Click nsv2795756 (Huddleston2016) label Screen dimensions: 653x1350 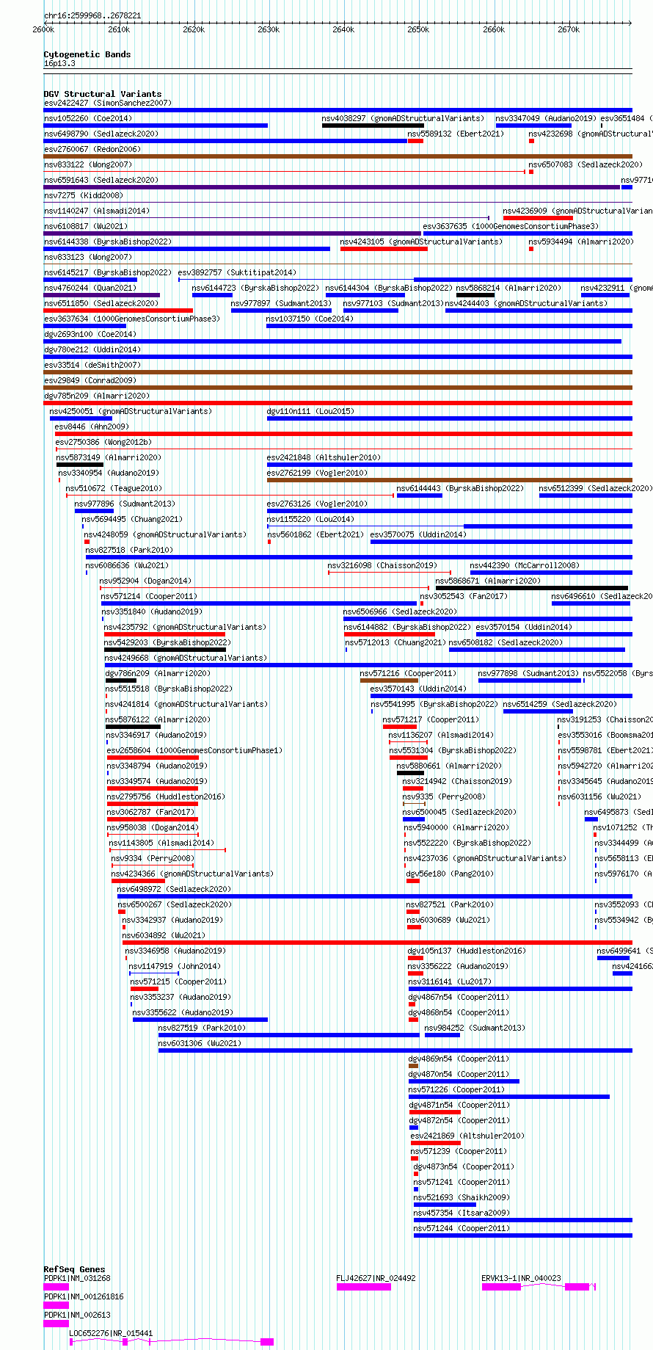coord(167,796)
